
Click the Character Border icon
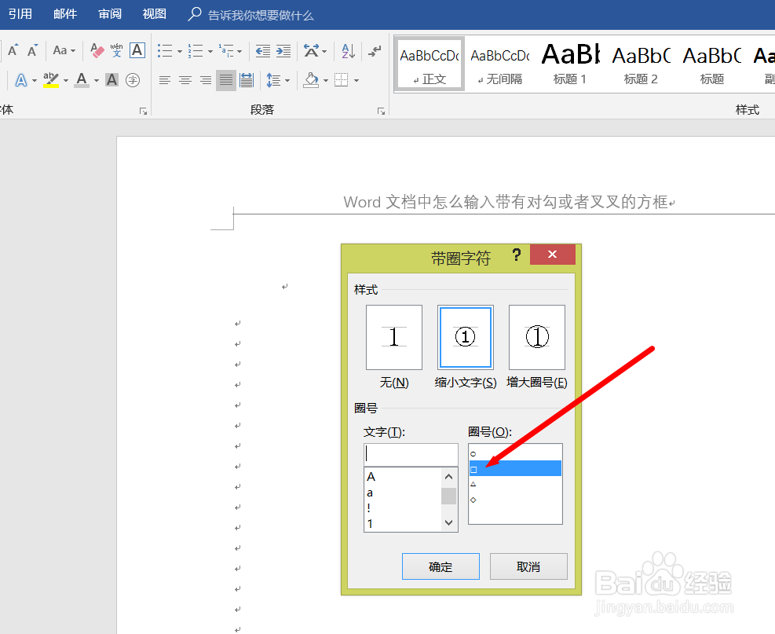137,49
